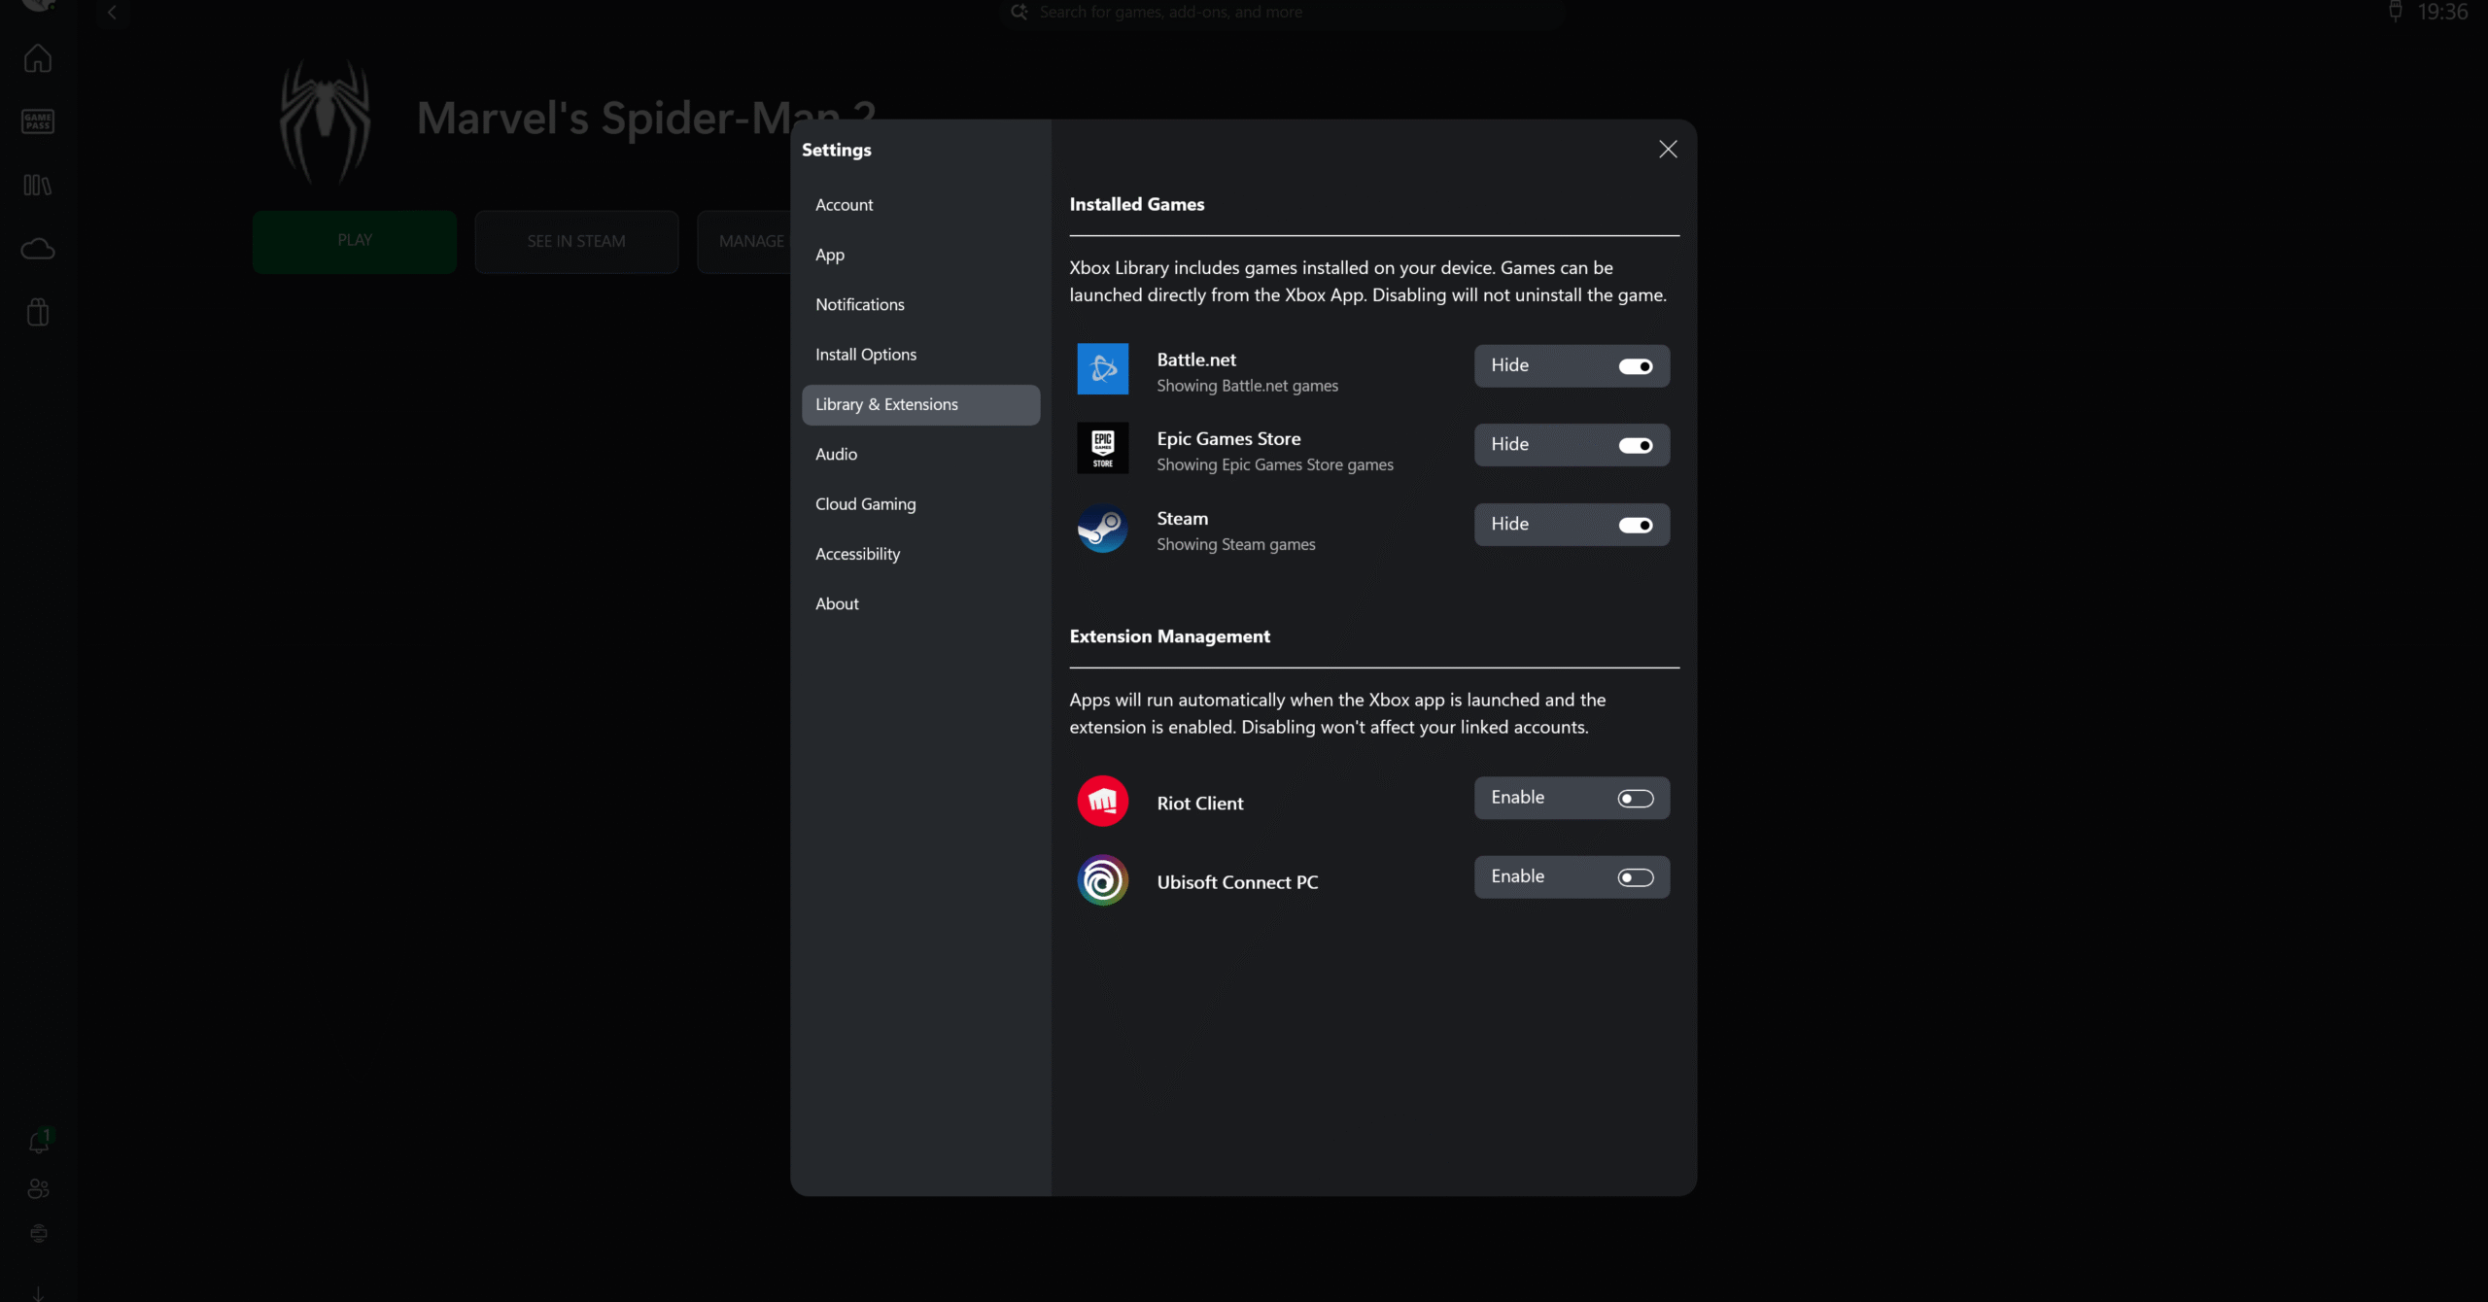Click the Riot Client label text
Image resolution: width=2488 pixels, height=1302 pixels.
[1199, 804]
